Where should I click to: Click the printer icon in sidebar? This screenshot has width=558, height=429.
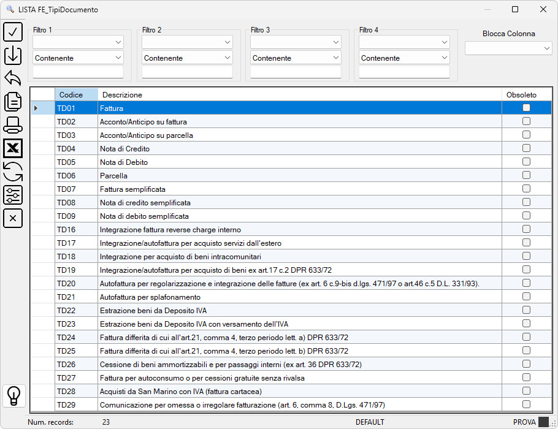point(13,125)
